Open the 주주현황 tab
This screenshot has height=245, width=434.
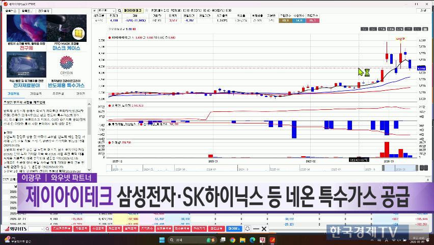58,94
